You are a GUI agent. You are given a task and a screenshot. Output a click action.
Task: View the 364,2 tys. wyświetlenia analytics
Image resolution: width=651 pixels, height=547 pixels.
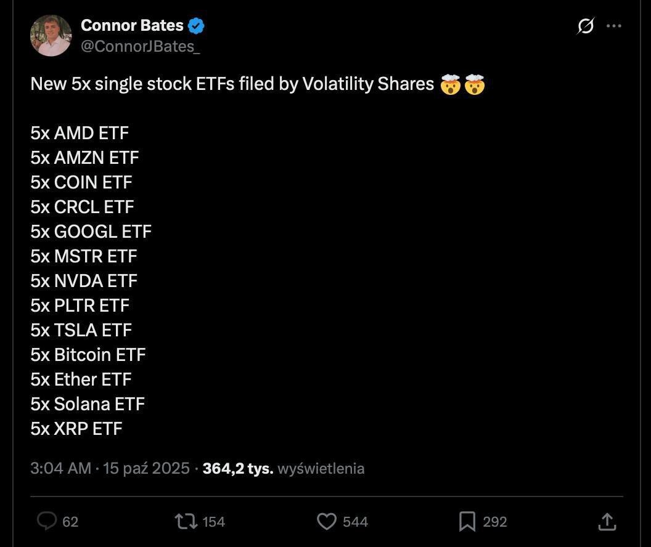coord(283,468)
